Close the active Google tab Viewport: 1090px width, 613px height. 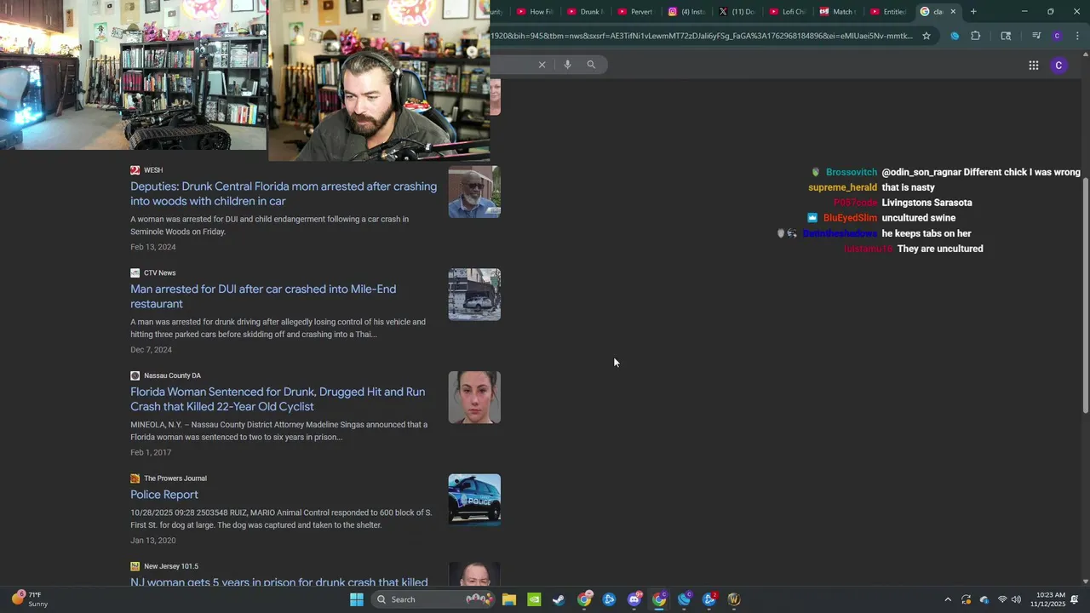click(953, 11)
